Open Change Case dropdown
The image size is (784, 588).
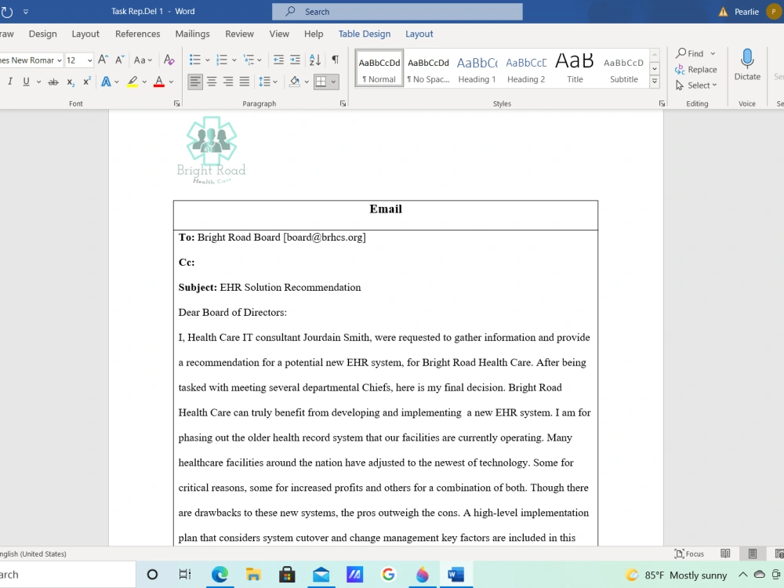coord(143,60)
